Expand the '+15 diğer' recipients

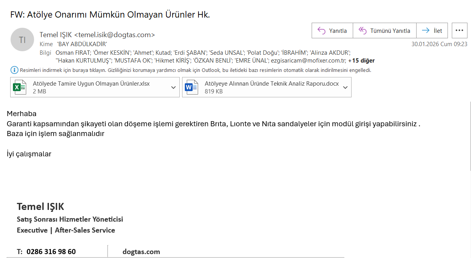point(361,61)
